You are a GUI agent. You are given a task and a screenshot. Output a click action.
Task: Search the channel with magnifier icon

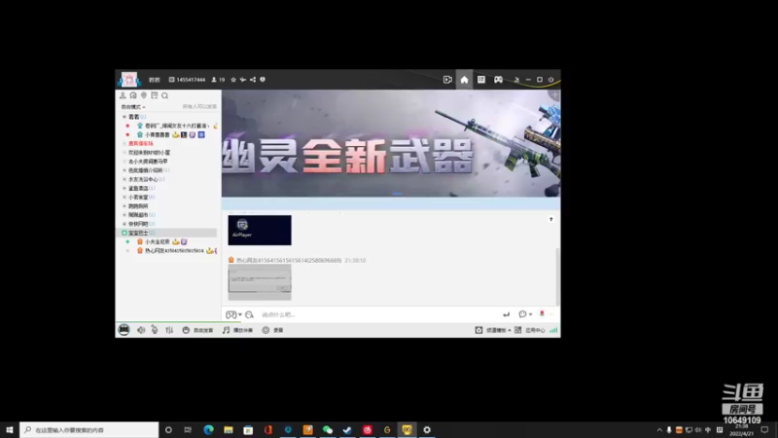[164, 95]
